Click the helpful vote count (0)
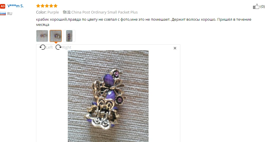 (263, 7)
